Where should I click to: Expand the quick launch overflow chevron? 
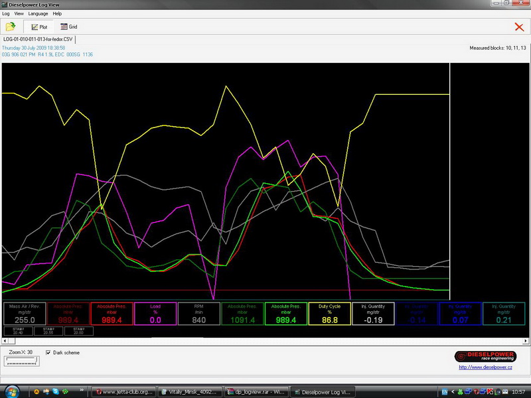point(82,390)
